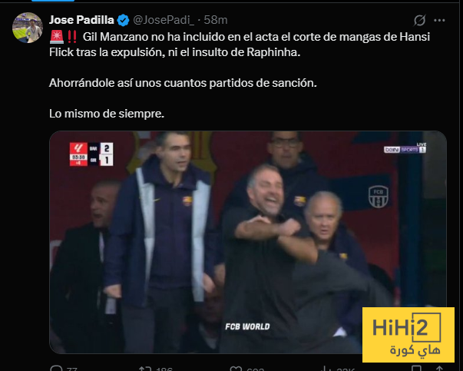Open the three-dot more options menu
The image size is (463, 371).
point(439,20)
